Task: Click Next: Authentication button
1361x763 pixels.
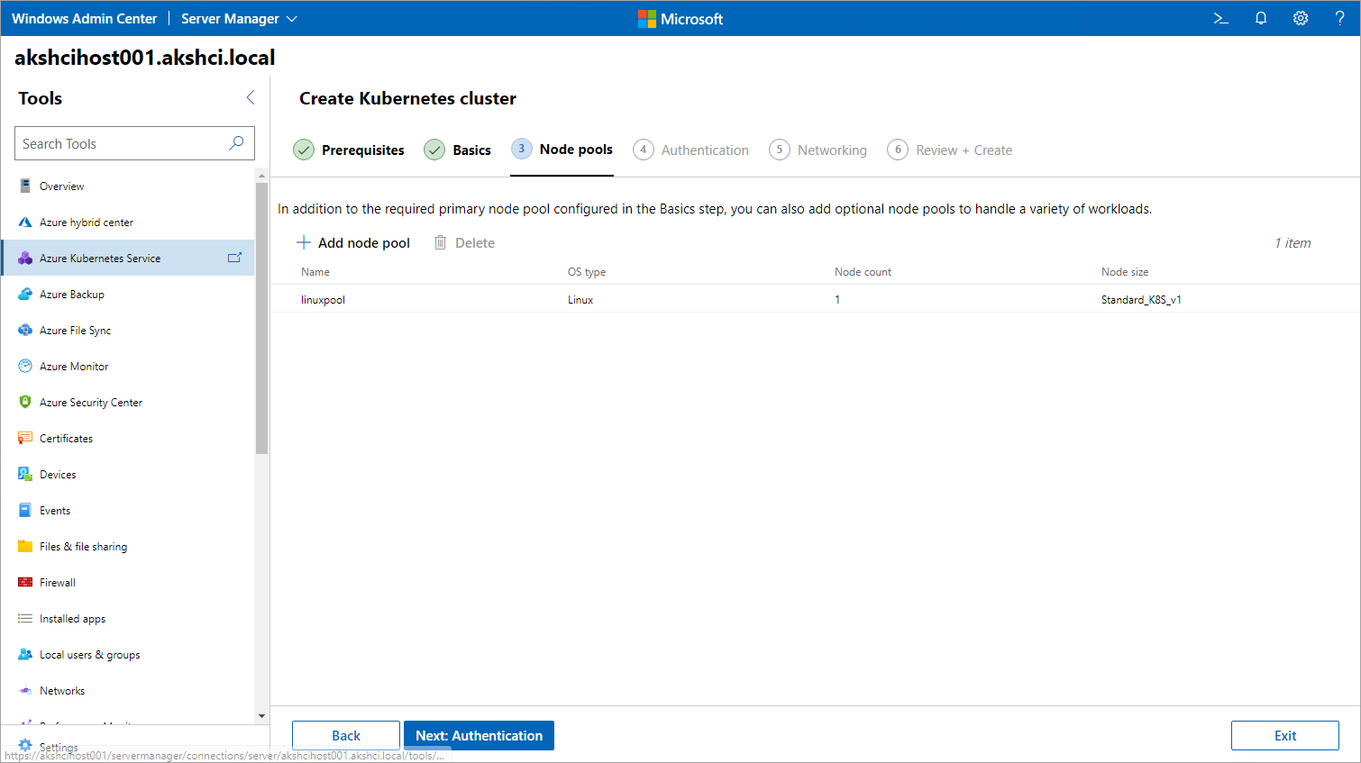Action: click(479, 736)
